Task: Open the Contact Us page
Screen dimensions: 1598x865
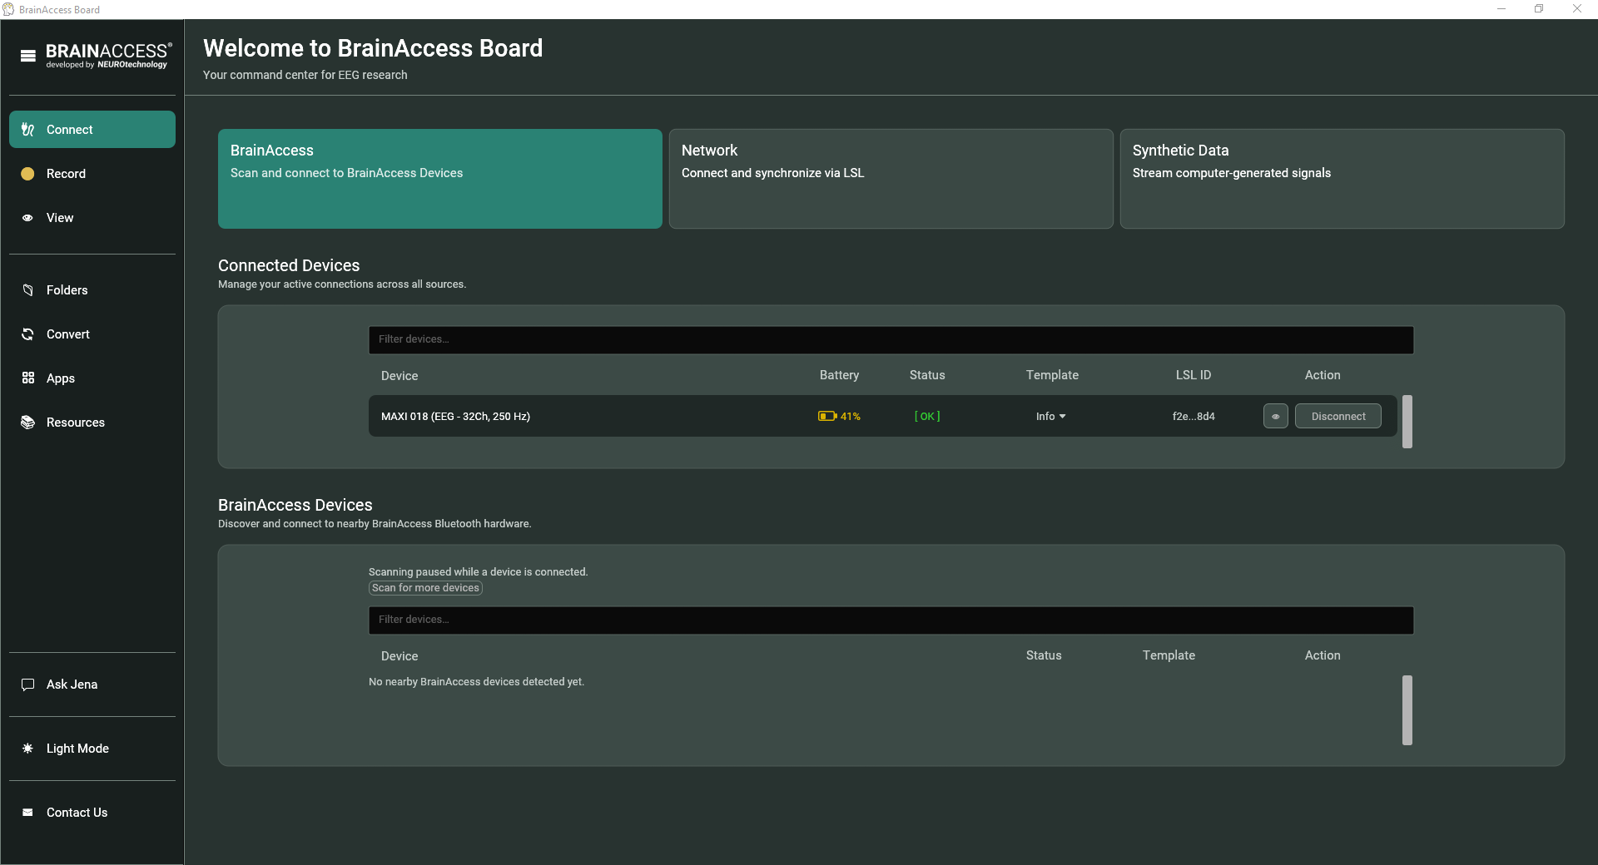Action: pos(92,813)
